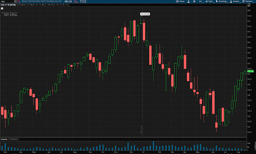Click the 22 year label on time axis
The width and height of the screenshot is (256, 154).
click(x=143, y=152)
